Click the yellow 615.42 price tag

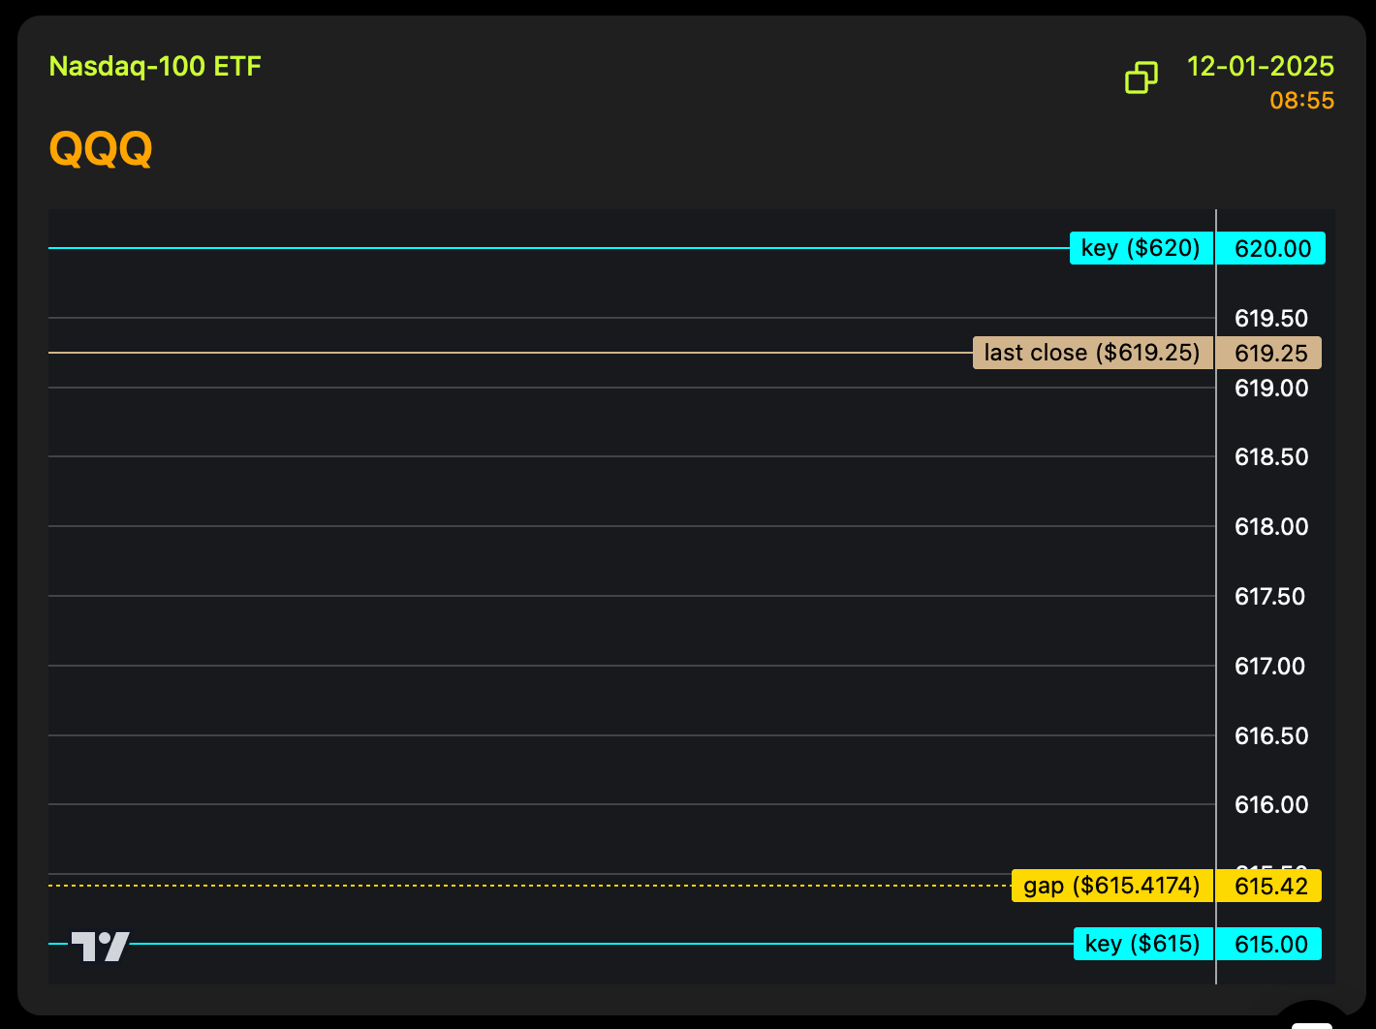(1269, 887)
